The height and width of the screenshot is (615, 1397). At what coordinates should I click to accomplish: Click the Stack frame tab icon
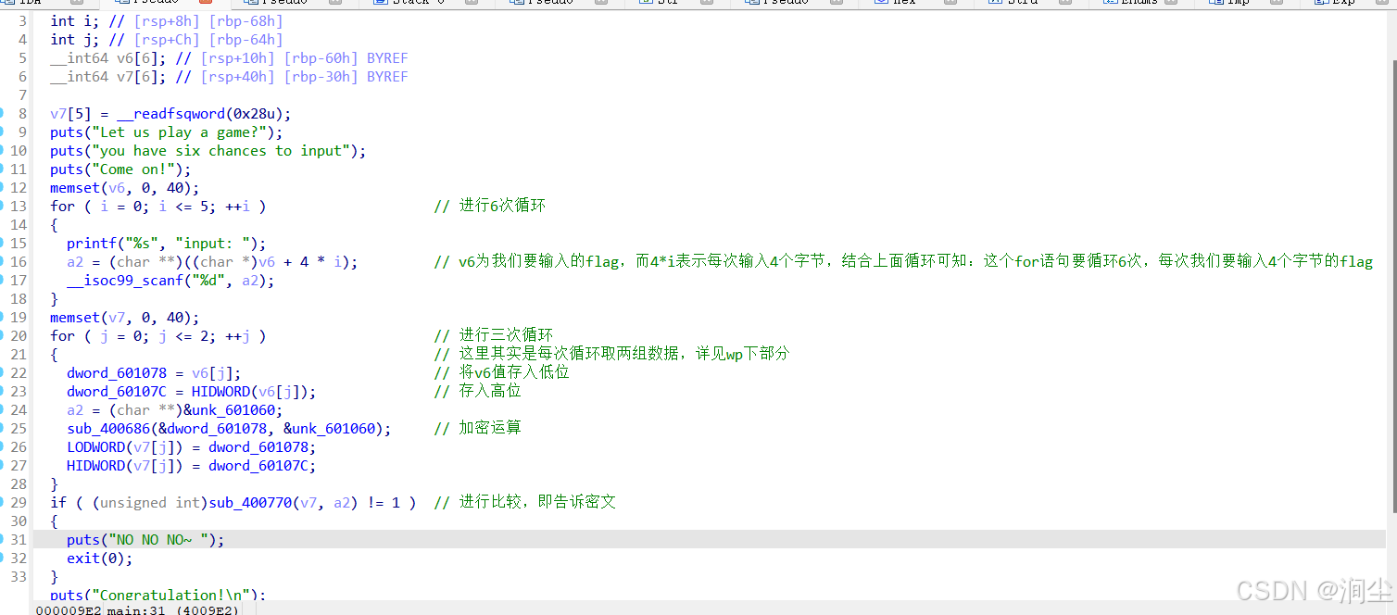pyautogui.click(x=383, y=3)
